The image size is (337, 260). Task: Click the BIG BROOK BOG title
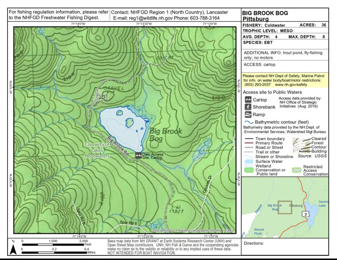tap(265, 13)
